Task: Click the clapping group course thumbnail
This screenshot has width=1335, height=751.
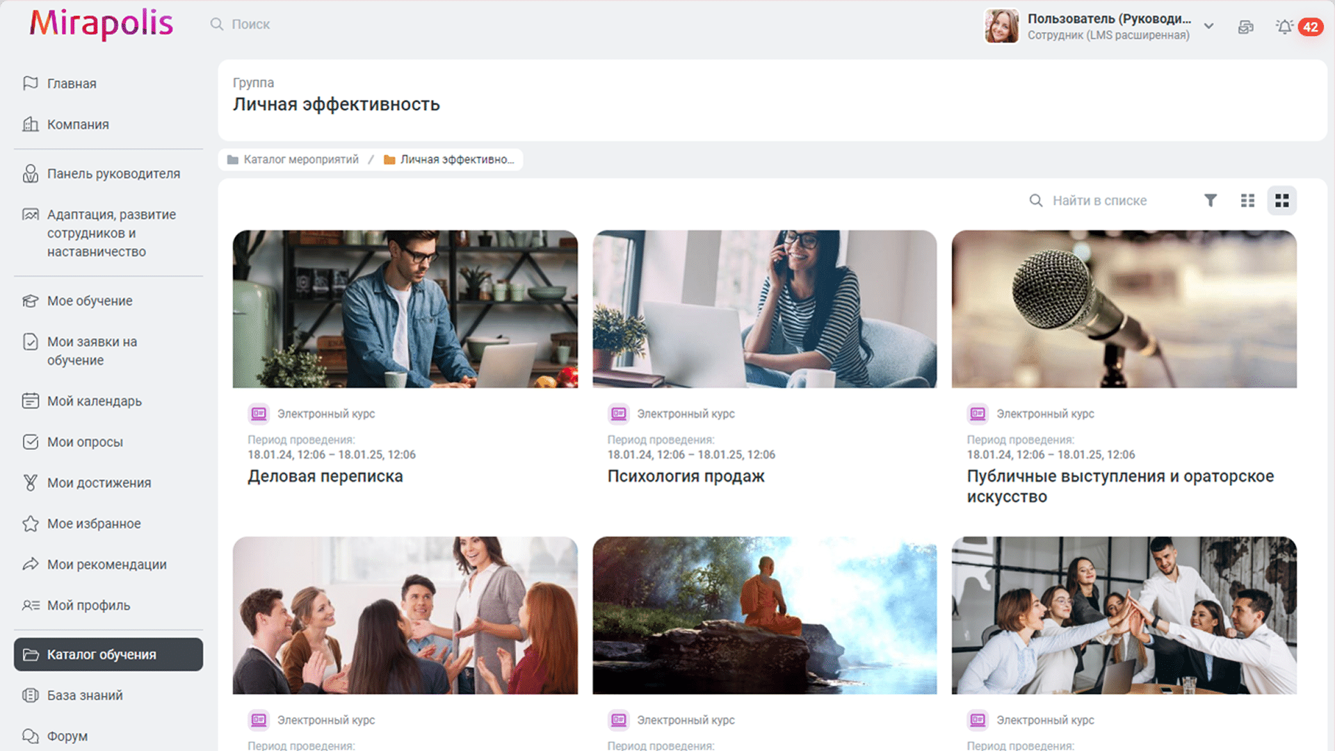Action: click(405, 615)
